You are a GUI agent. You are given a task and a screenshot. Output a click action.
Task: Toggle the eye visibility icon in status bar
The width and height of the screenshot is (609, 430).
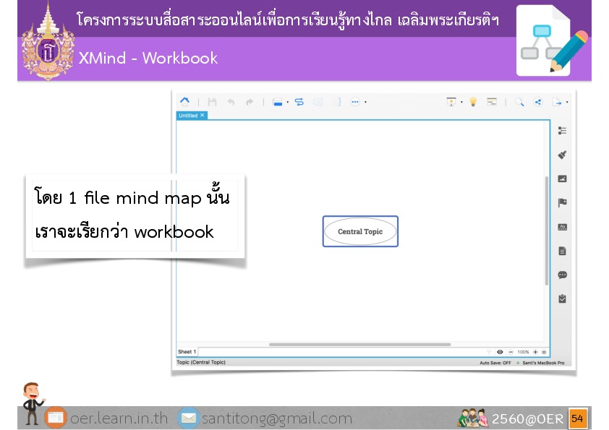pos(500,352)
